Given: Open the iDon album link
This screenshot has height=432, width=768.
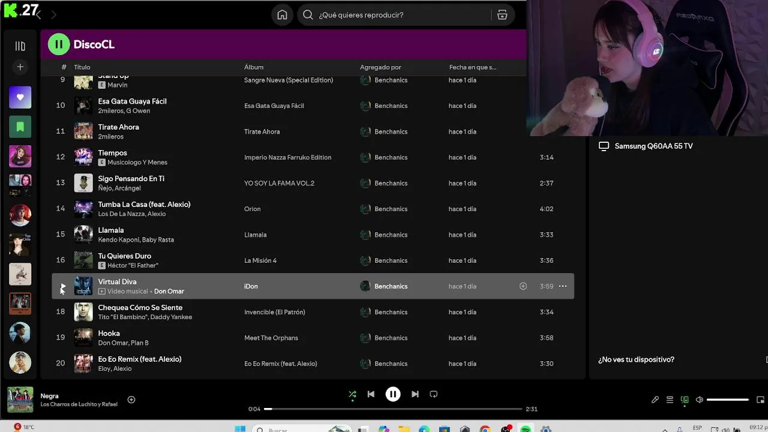Looking at the screenshot, I should click(251, 286).
